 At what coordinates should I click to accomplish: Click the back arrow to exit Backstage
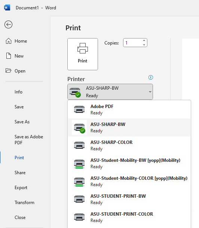click(8, 24)
